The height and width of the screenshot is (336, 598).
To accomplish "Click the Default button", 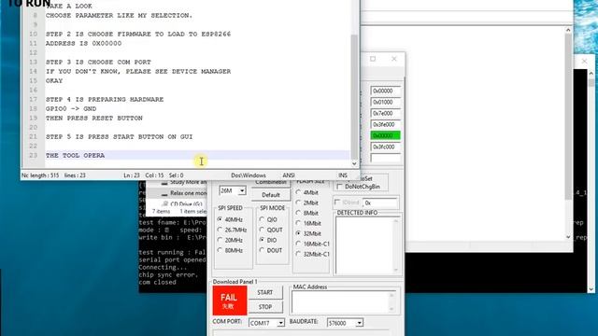I will pyautogui.click(x=271, y=195).
